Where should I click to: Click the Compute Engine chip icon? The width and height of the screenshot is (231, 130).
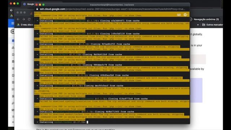pos(13,31)
